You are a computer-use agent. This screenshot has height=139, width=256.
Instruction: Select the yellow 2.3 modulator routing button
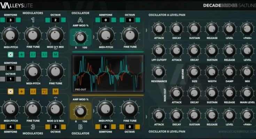click(x=33, y=91)
